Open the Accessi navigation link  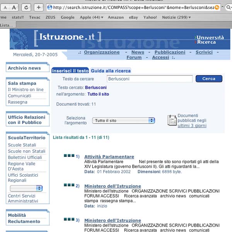(160, 57)
